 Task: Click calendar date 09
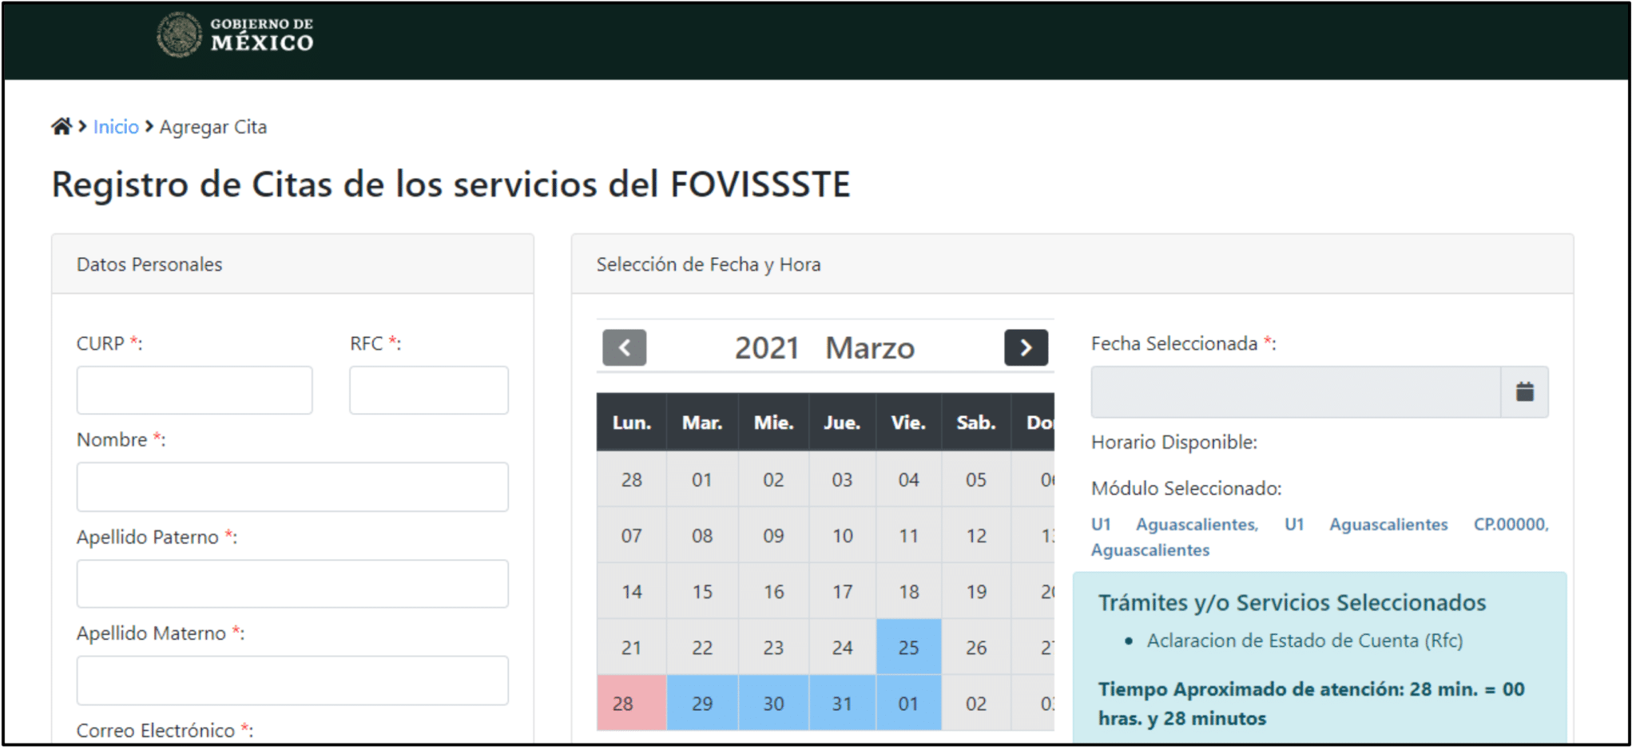click(x=773, y=535)
